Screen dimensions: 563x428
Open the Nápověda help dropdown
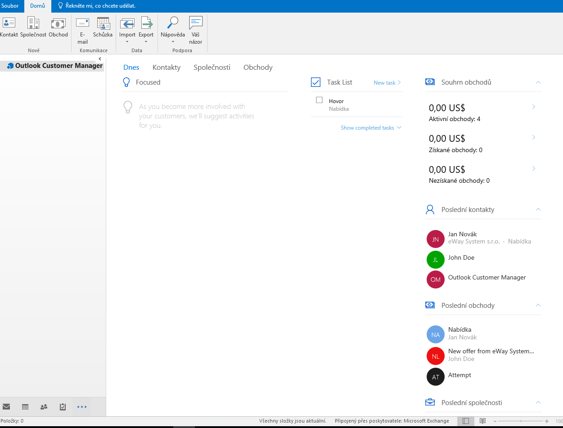tap(173, 31)
